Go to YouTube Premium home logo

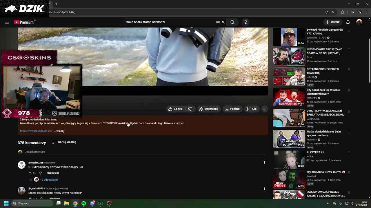click(x=24, y=22)
